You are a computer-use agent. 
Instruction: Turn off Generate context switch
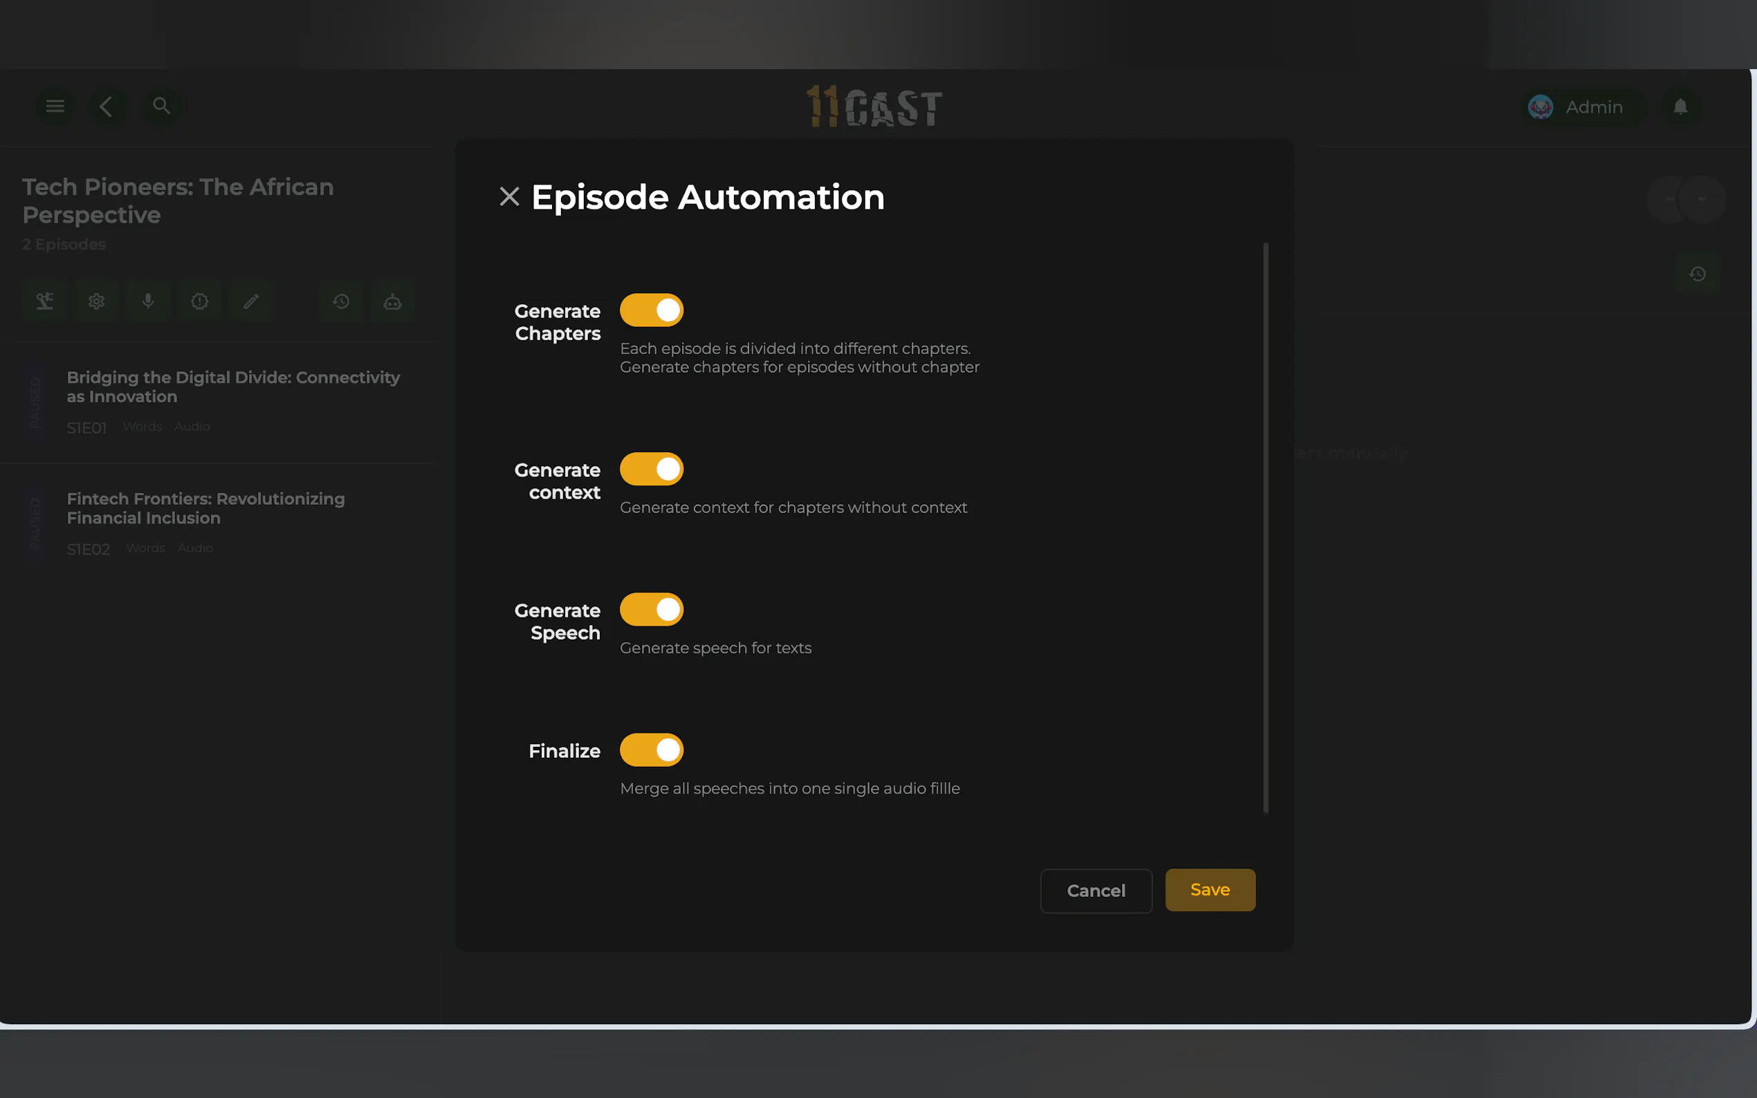pyautogui.click(x=651, y=469)
